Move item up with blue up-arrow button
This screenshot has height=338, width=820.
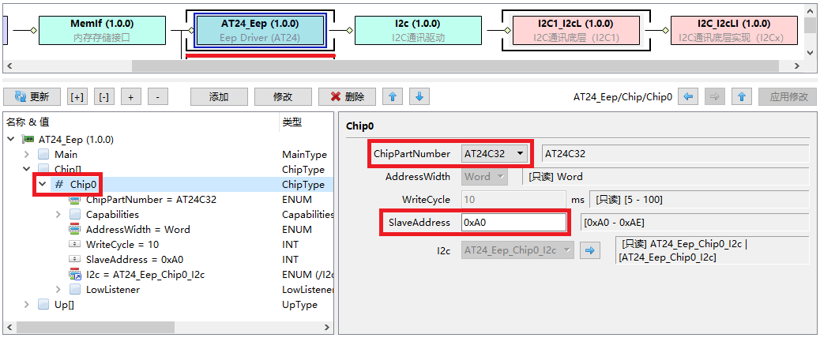393,97
